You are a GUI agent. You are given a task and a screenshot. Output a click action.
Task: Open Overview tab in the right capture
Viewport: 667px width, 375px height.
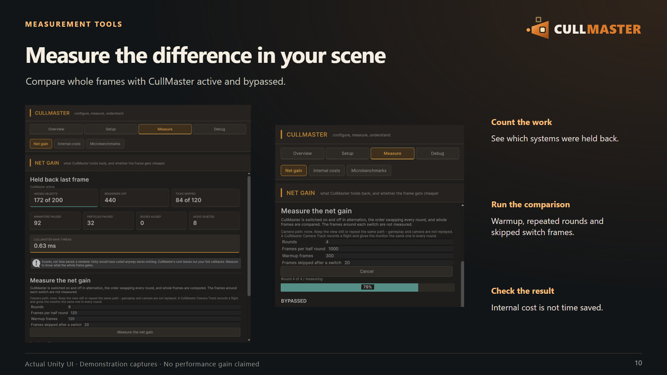tap(302, 153)
